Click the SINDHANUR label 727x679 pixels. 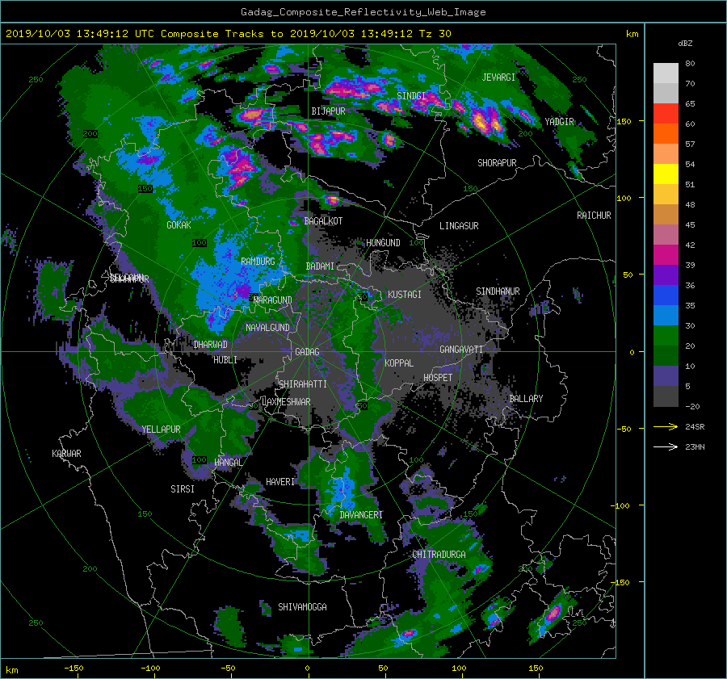[x=498, y=291]
